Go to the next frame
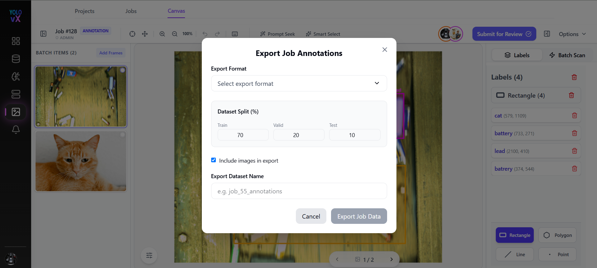This screenshot has height=268, width=597. coord(391,259)
